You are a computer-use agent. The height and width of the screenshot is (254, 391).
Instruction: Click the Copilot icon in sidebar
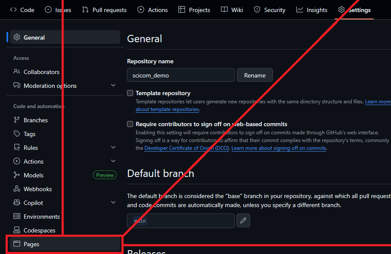pyautogui.click(x=17, y=203)
